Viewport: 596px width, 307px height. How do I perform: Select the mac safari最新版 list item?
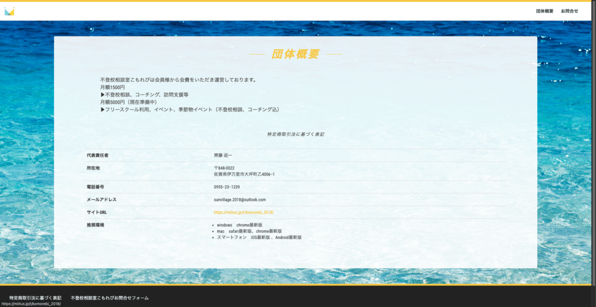click(249, 231)
